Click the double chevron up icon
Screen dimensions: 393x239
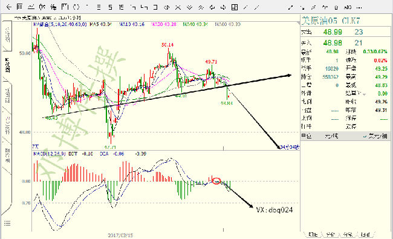point(201,7)
